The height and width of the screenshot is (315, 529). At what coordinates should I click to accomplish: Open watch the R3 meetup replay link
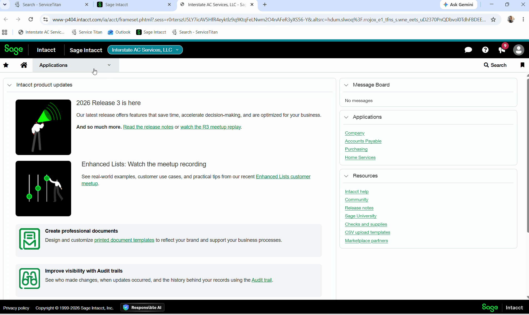(210, 127)
